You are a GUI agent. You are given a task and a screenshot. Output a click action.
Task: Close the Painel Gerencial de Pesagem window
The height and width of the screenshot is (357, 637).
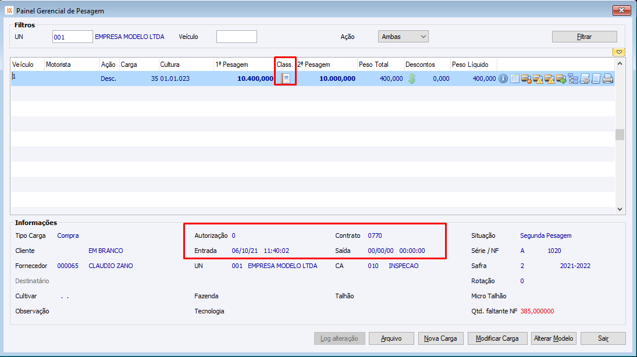pyautogui.click(x=621, y=10)
